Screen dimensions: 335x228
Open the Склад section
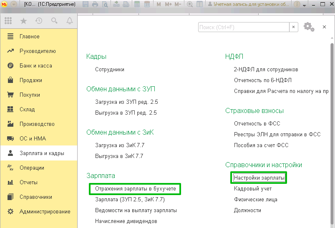click(39, 109)
